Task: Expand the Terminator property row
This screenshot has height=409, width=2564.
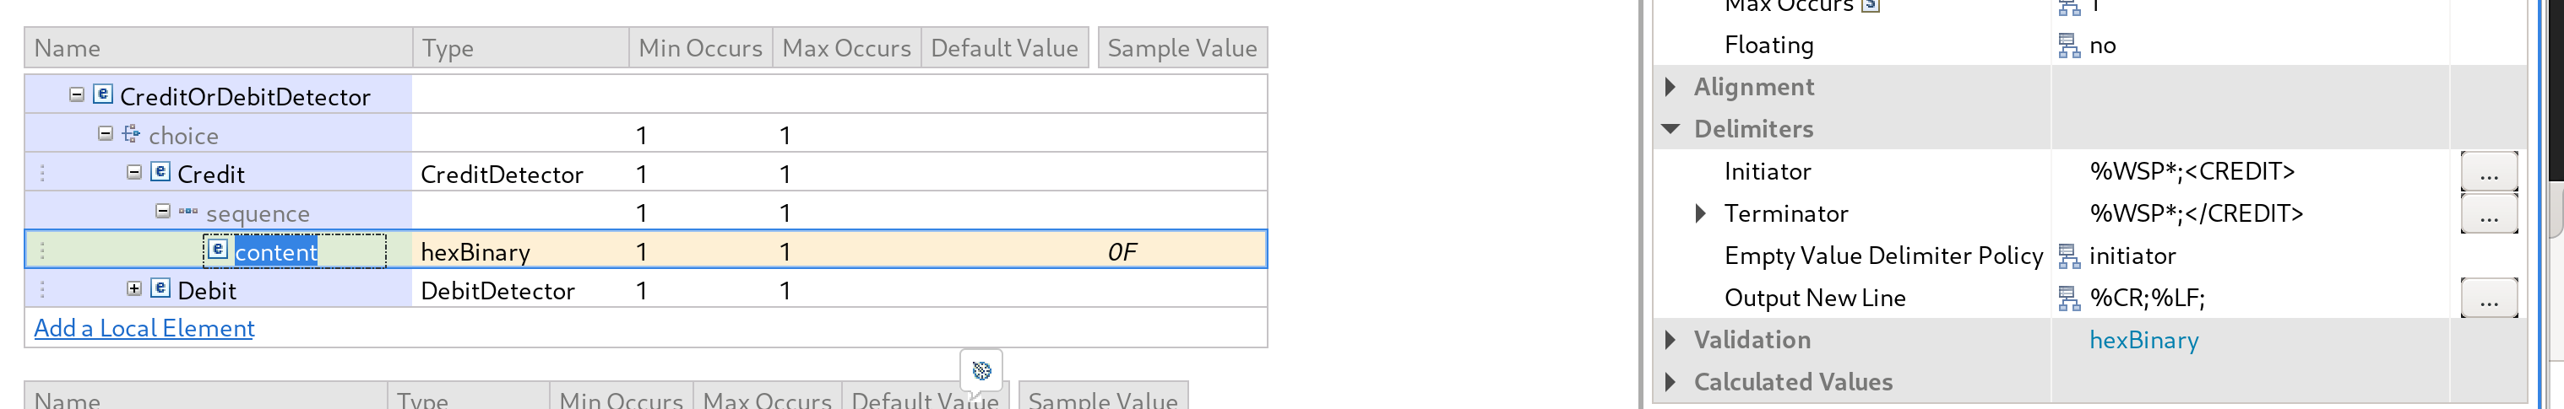Action: (1700, 213)
